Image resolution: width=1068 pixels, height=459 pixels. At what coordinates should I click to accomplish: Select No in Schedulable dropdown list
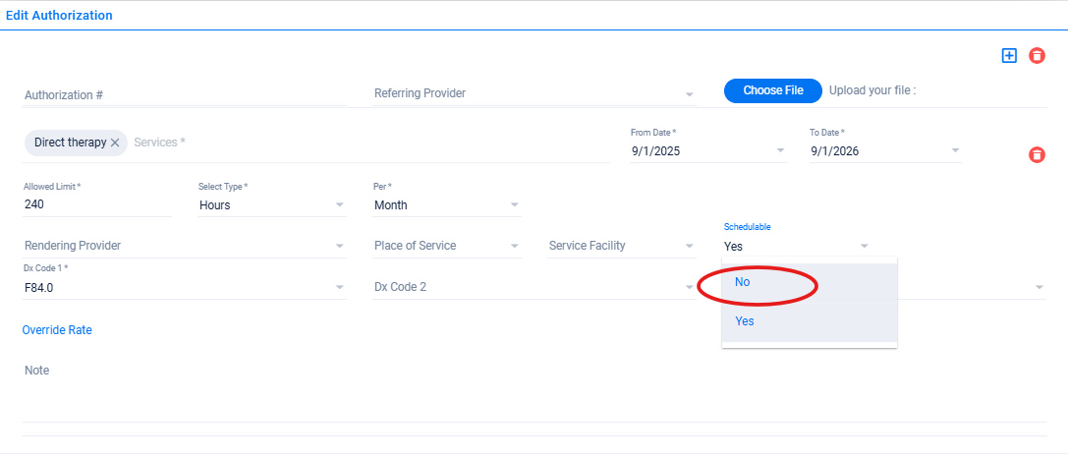743,282
